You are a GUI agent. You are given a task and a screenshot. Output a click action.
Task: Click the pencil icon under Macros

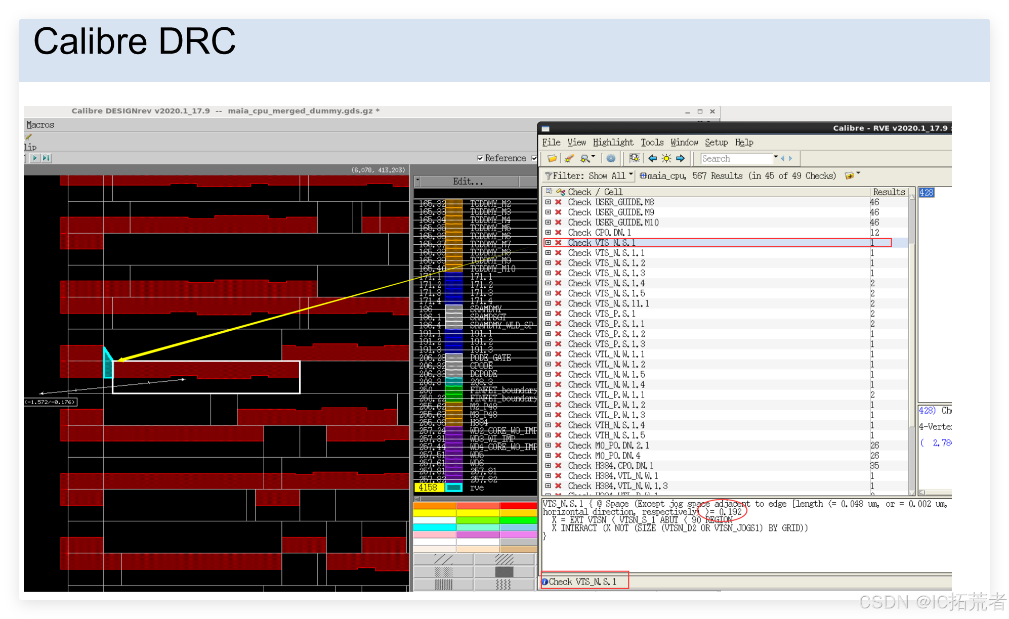(x=28, y=137)
